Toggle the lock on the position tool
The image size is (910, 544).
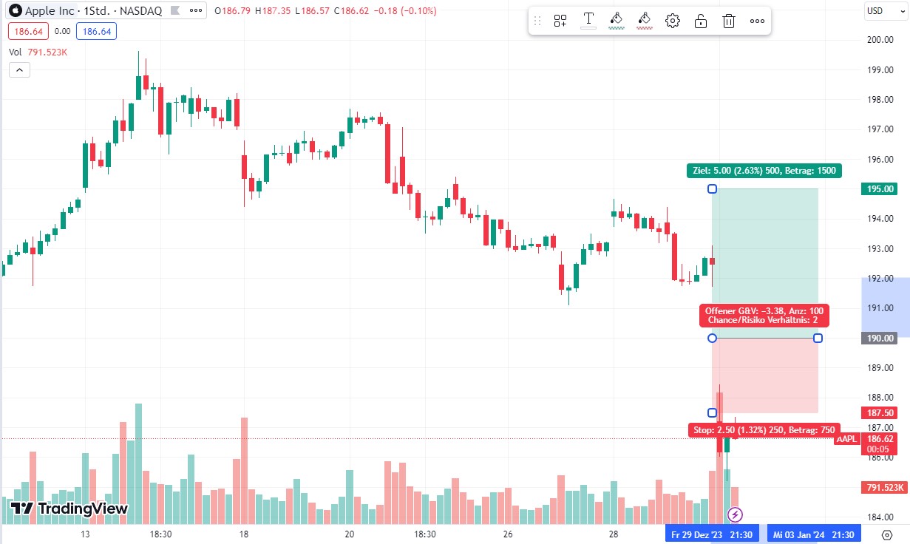tap(701, 21)
